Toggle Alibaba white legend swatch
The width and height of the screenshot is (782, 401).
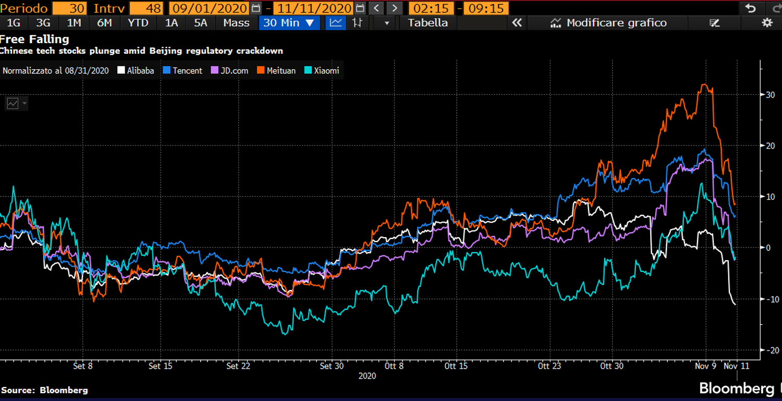(121, 71)
